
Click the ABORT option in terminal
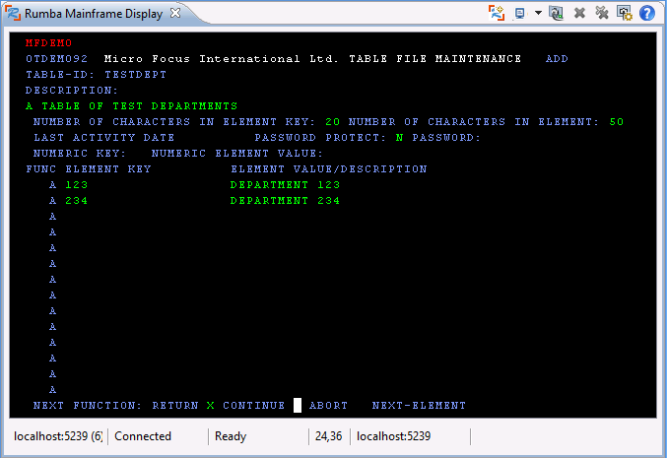click(328, 406)
